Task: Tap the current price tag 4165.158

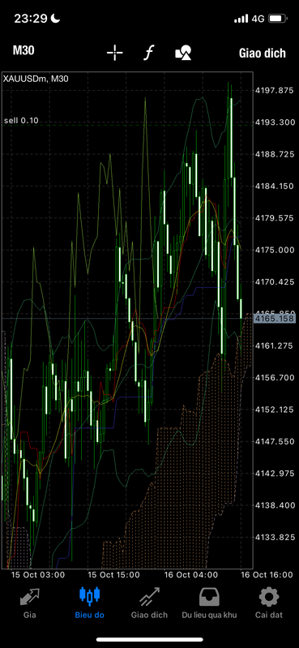Action: (x=274, y=319)
